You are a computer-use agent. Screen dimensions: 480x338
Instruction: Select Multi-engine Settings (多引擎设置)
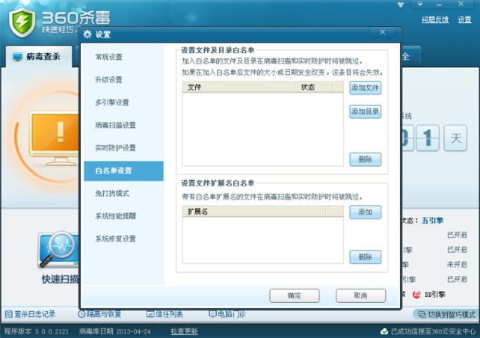[112, 102]
